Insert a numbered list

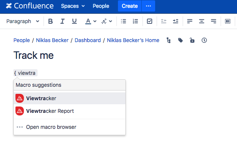pos(135,21)
